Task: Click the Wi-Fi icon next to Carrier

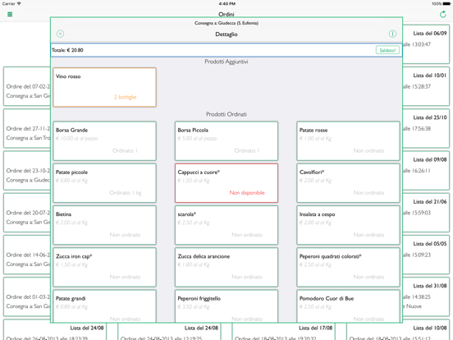Action: tap(19, 3)
